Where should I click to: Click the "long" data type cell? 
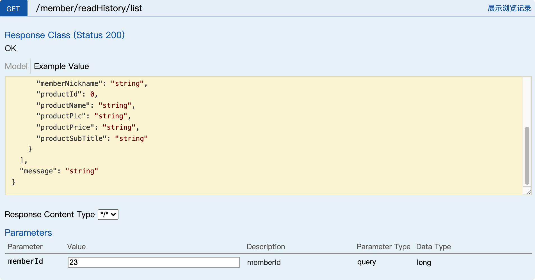[424, 262]
